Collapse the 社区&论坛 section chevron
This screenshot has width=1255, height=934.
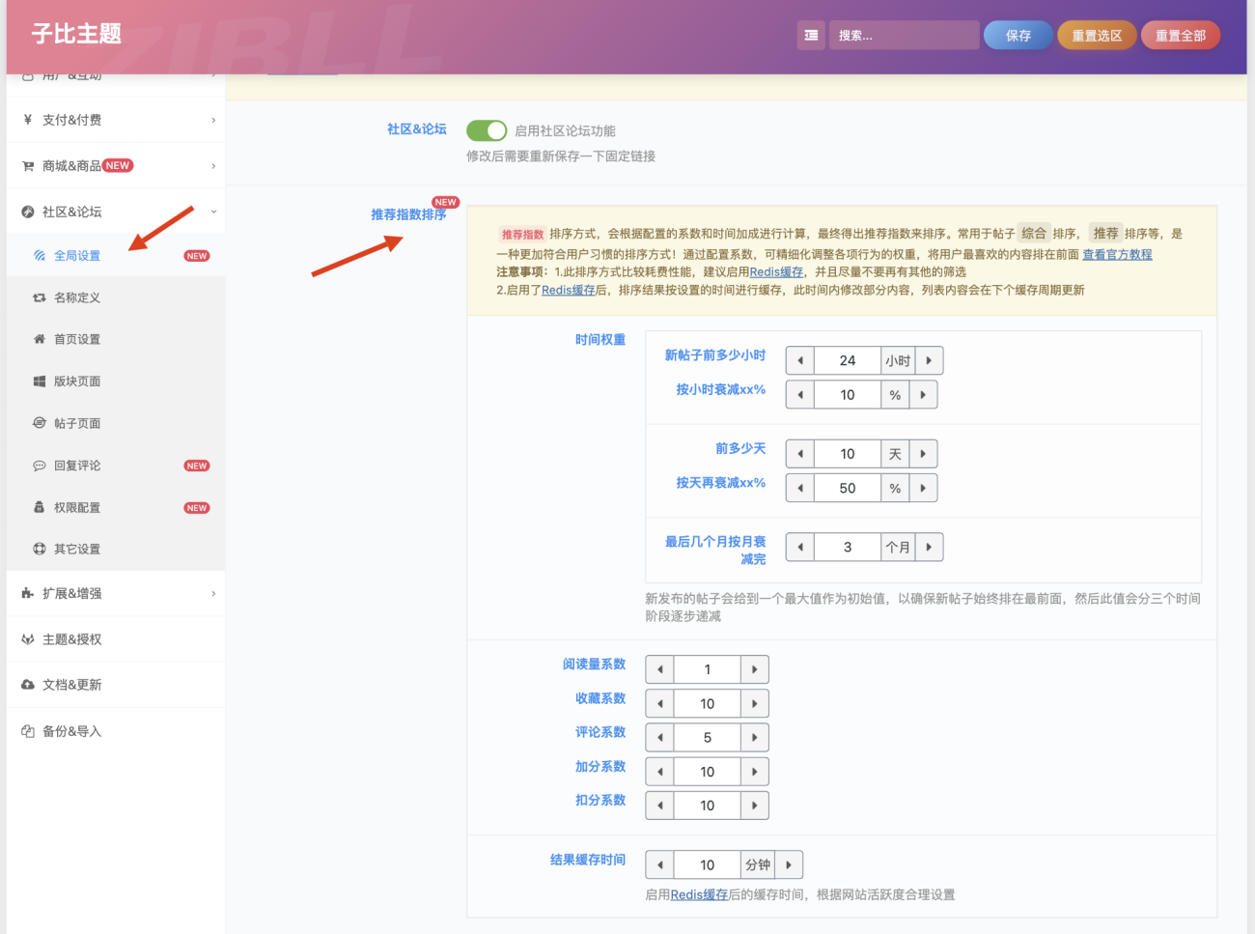[214, 211]
